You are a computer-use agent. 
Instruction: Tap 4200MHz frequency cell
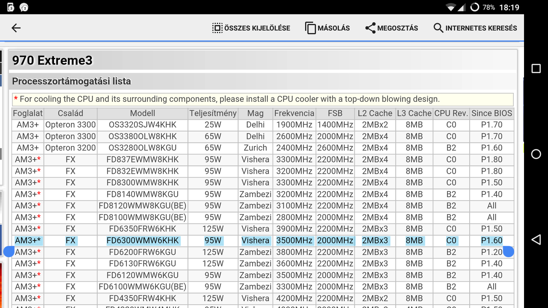pos(295,298)
